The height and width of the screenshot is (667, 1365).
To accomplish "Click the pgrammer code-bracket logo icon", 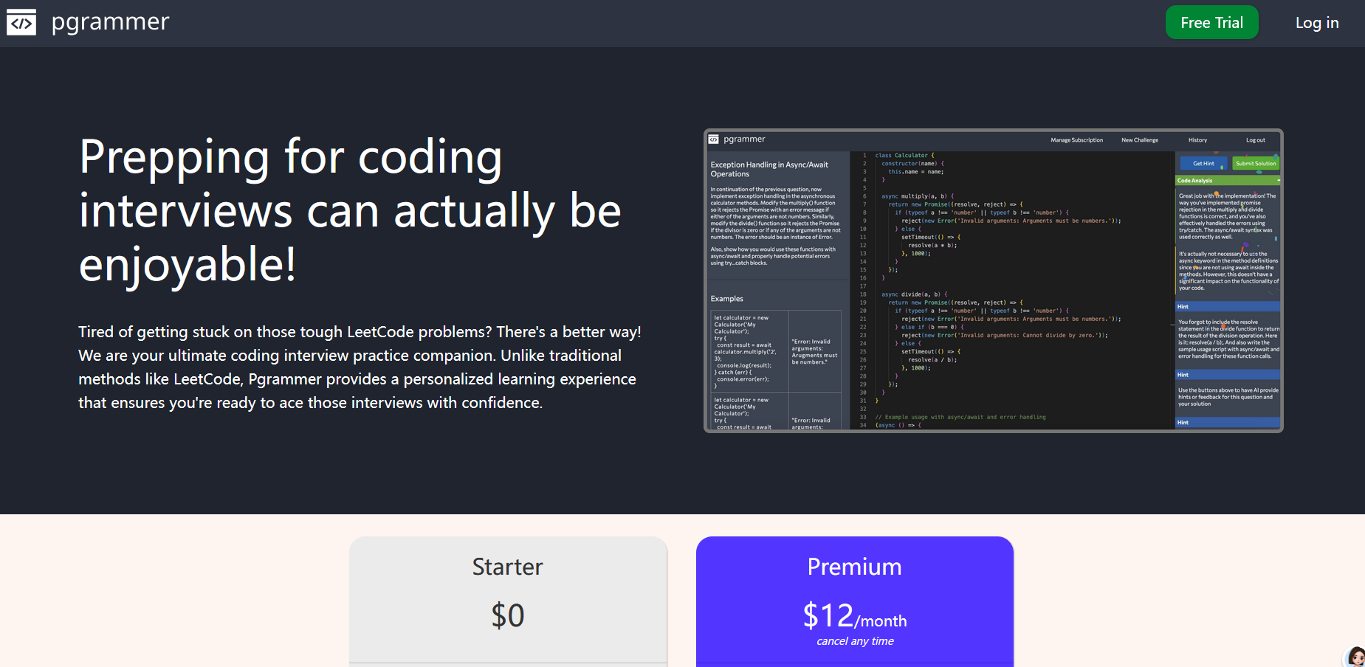I will pos(21,23).
